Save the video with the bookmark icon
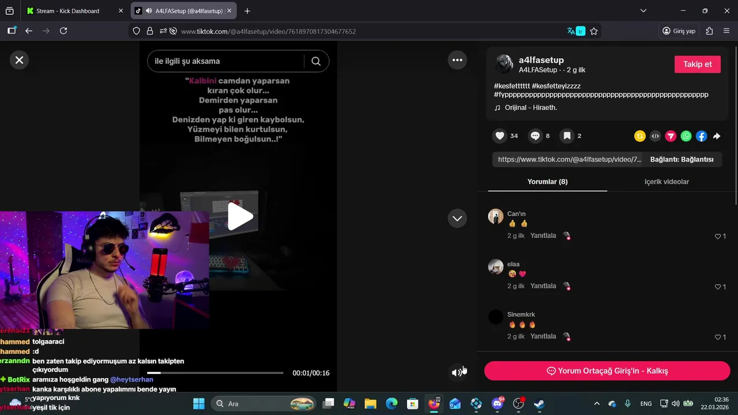The height and width of the screenshot is (415, 738). (x=567, y=136)
